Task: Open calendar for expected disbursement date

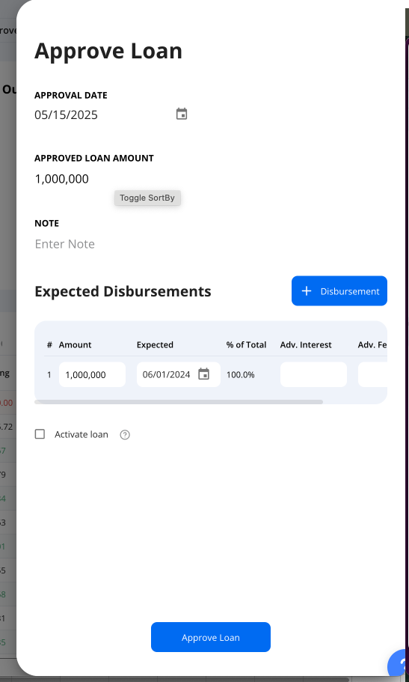Action: [203, 374]
